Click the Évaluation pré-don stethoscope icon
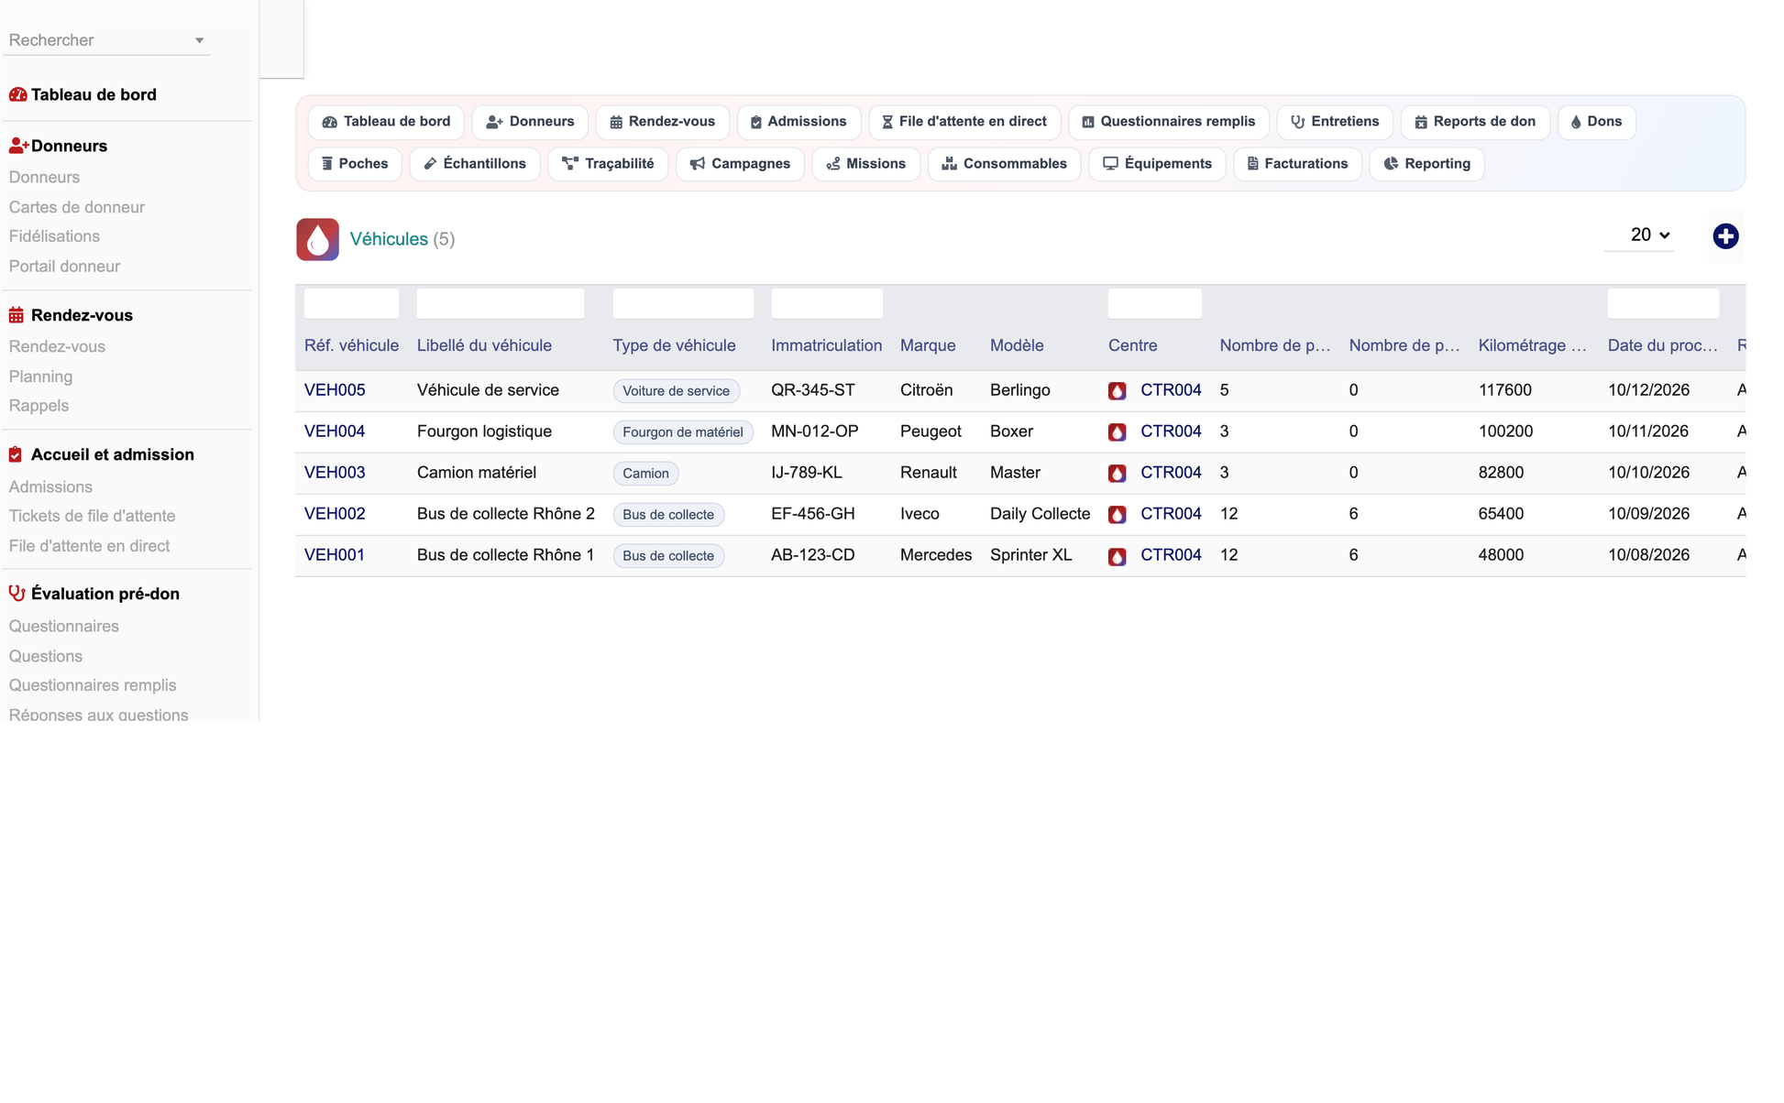 [17, 594]
